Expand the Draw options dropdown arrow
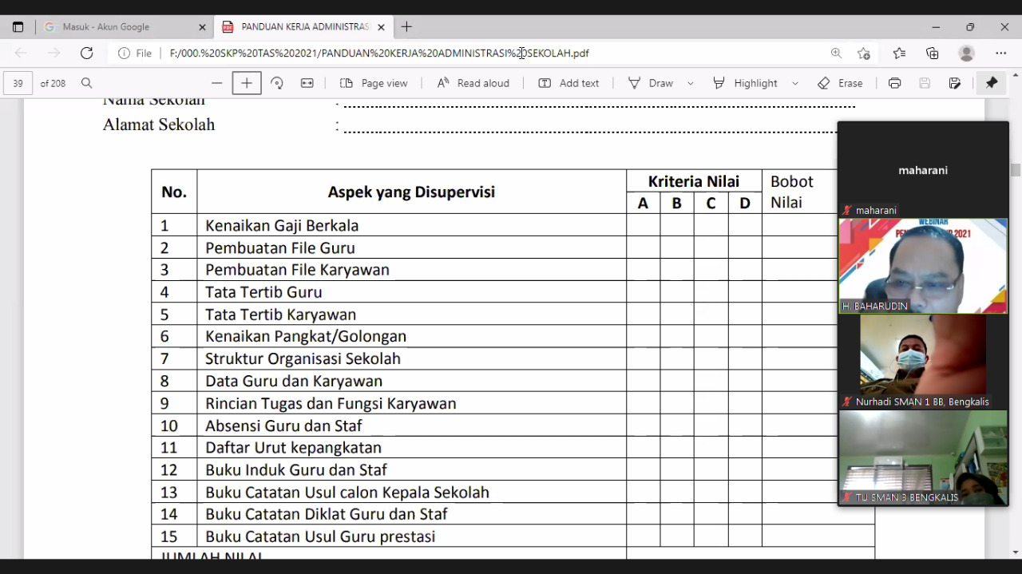 [x=691, y=83]
